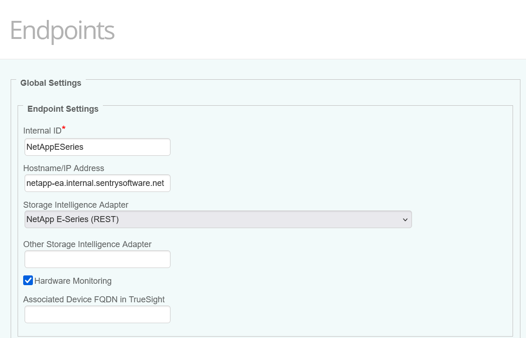Image resolution: width=526 pixels, height=338 pixels.
Task: Click the Storage Intelligence Adapter label
Action: pos(76,205)
